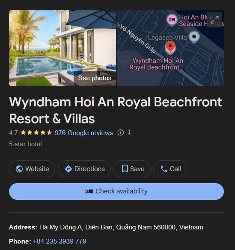The image size is (235, 250).
Task: Click the Call button text
Action: [x=176, y=169]
